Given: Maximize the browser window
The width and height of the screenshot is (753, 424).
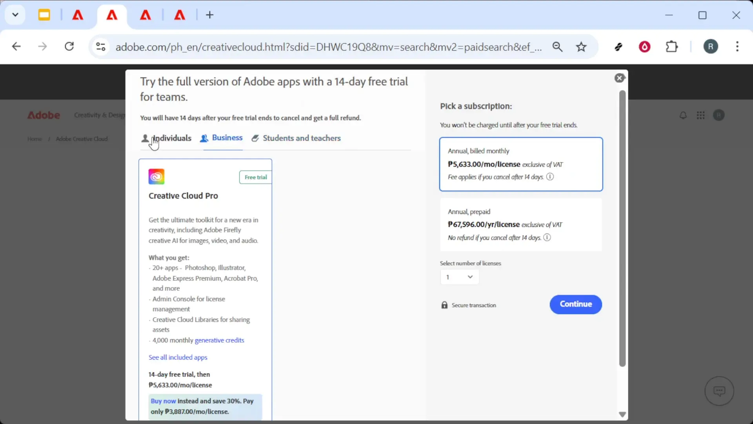Looking at the screenshot, I should (x=702, y=15).
